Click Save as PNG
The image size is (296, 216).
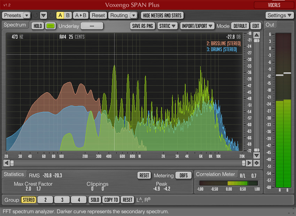click(142, 26)
